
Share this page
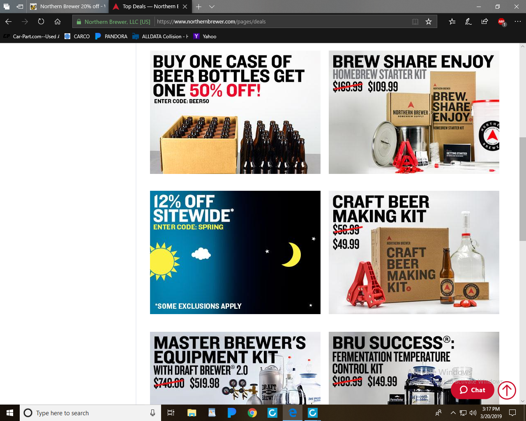pos(485,22)
